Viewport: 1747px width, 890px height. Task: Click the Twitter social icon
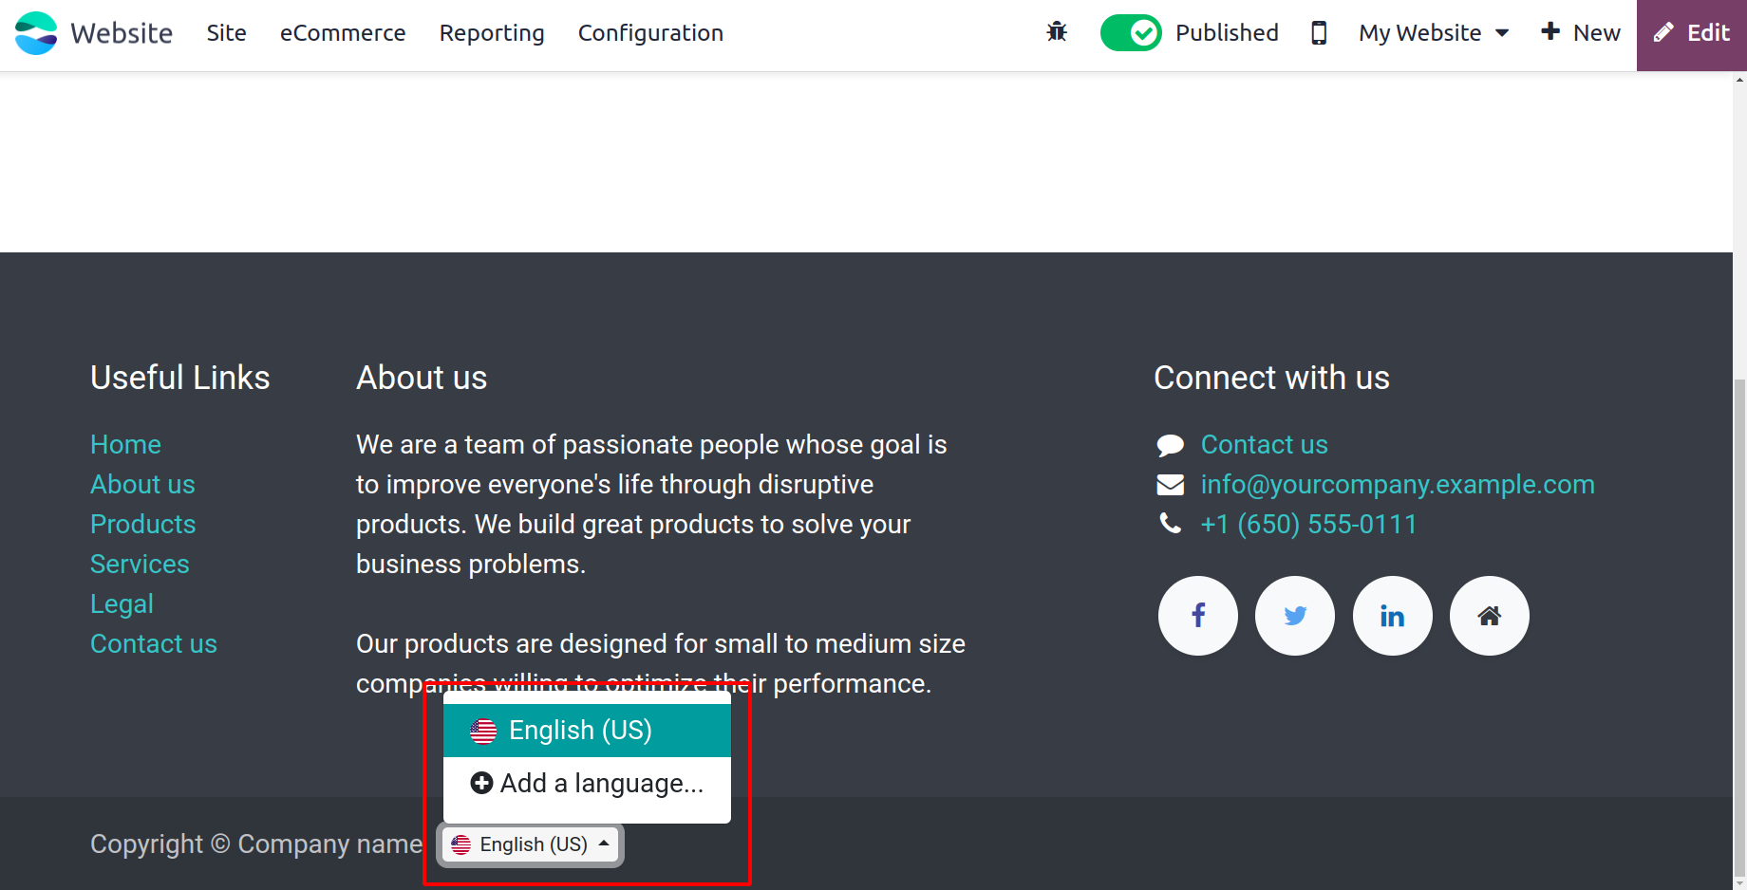coord(1295,616)
